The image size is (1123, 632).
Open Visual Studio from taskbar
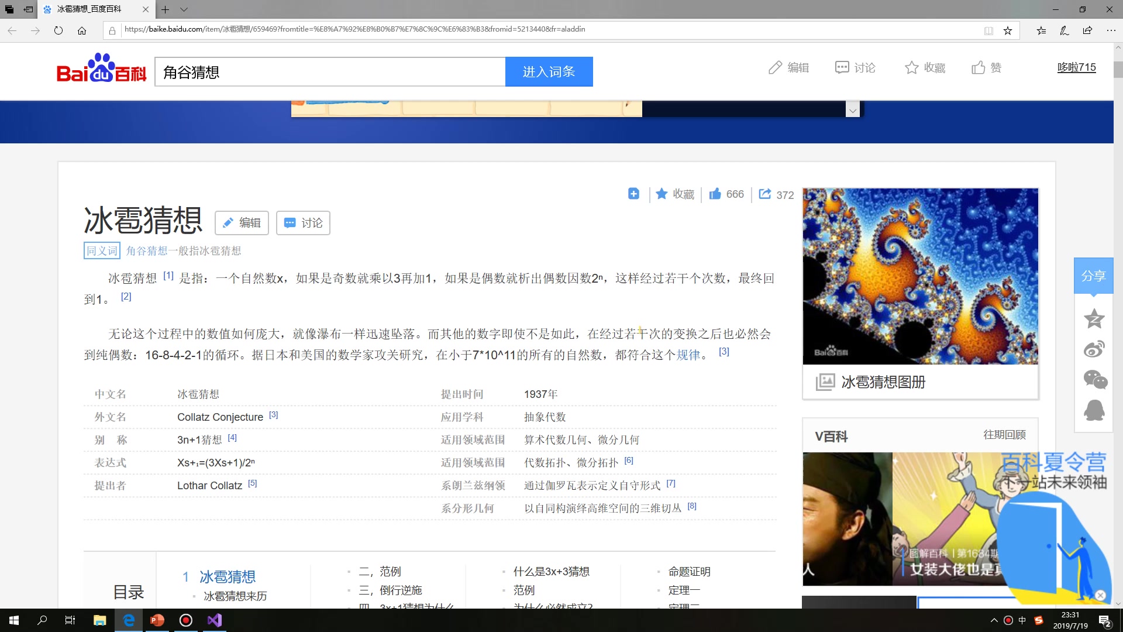point(215,620)
